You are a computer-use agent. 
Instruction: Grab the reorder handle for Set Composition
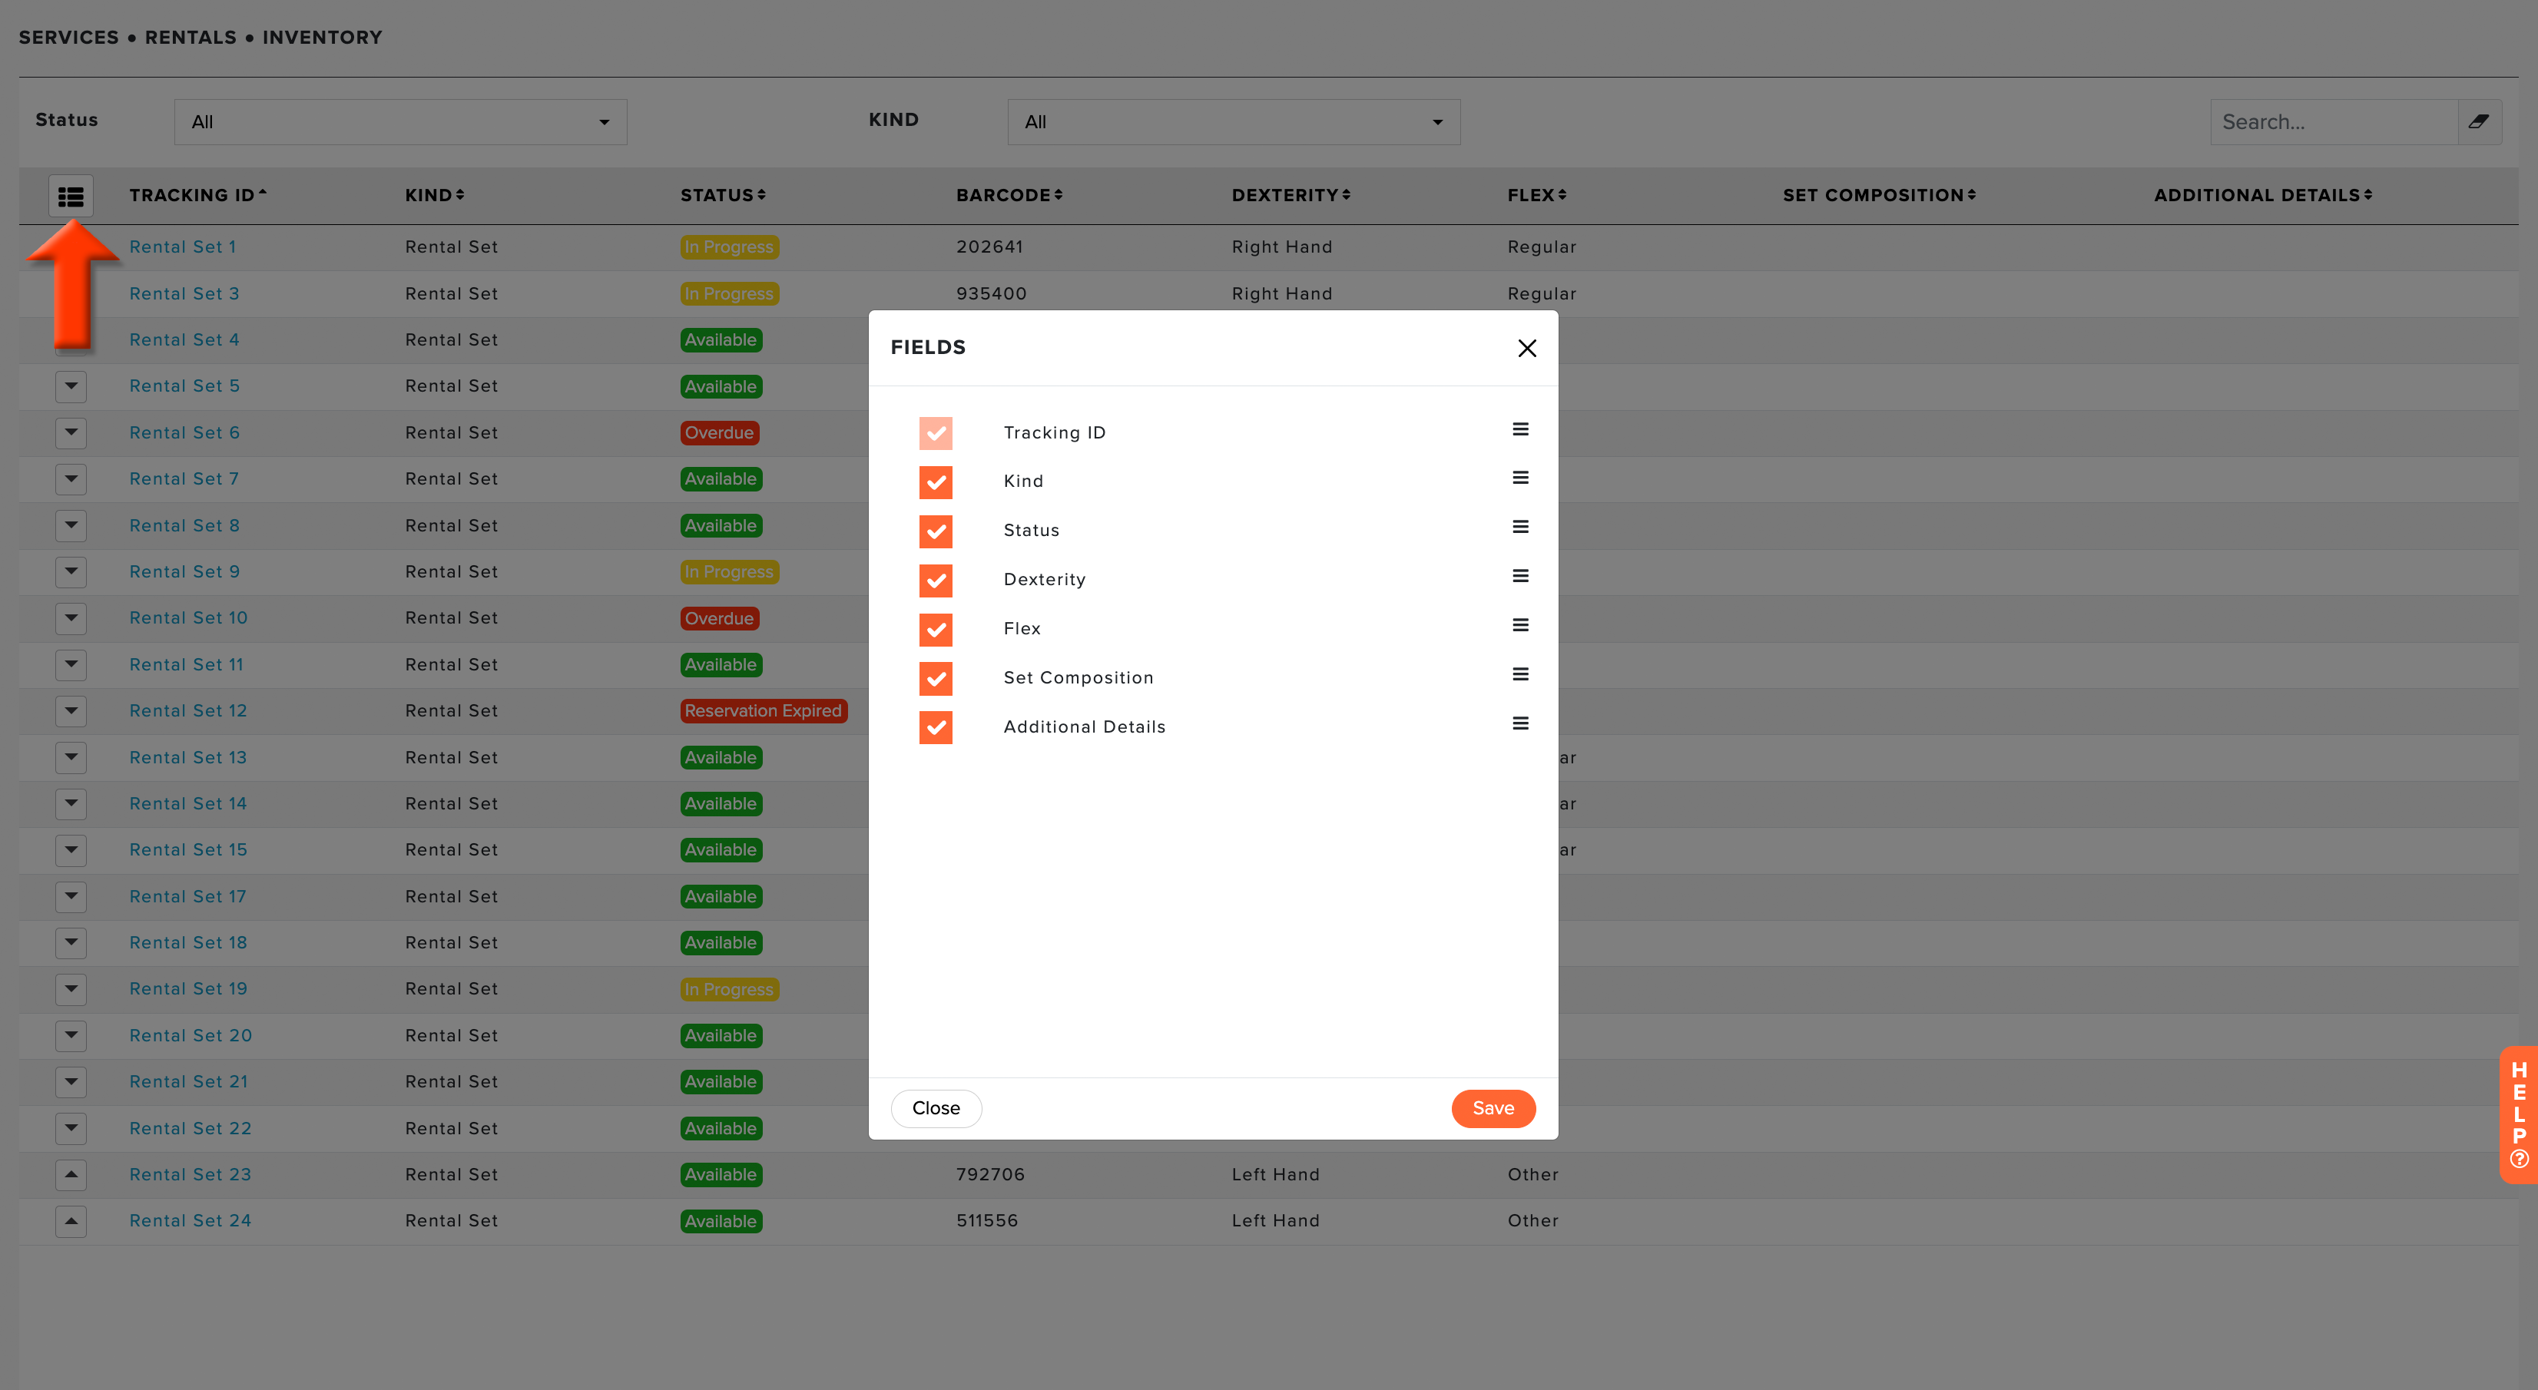coord(1520,675)
